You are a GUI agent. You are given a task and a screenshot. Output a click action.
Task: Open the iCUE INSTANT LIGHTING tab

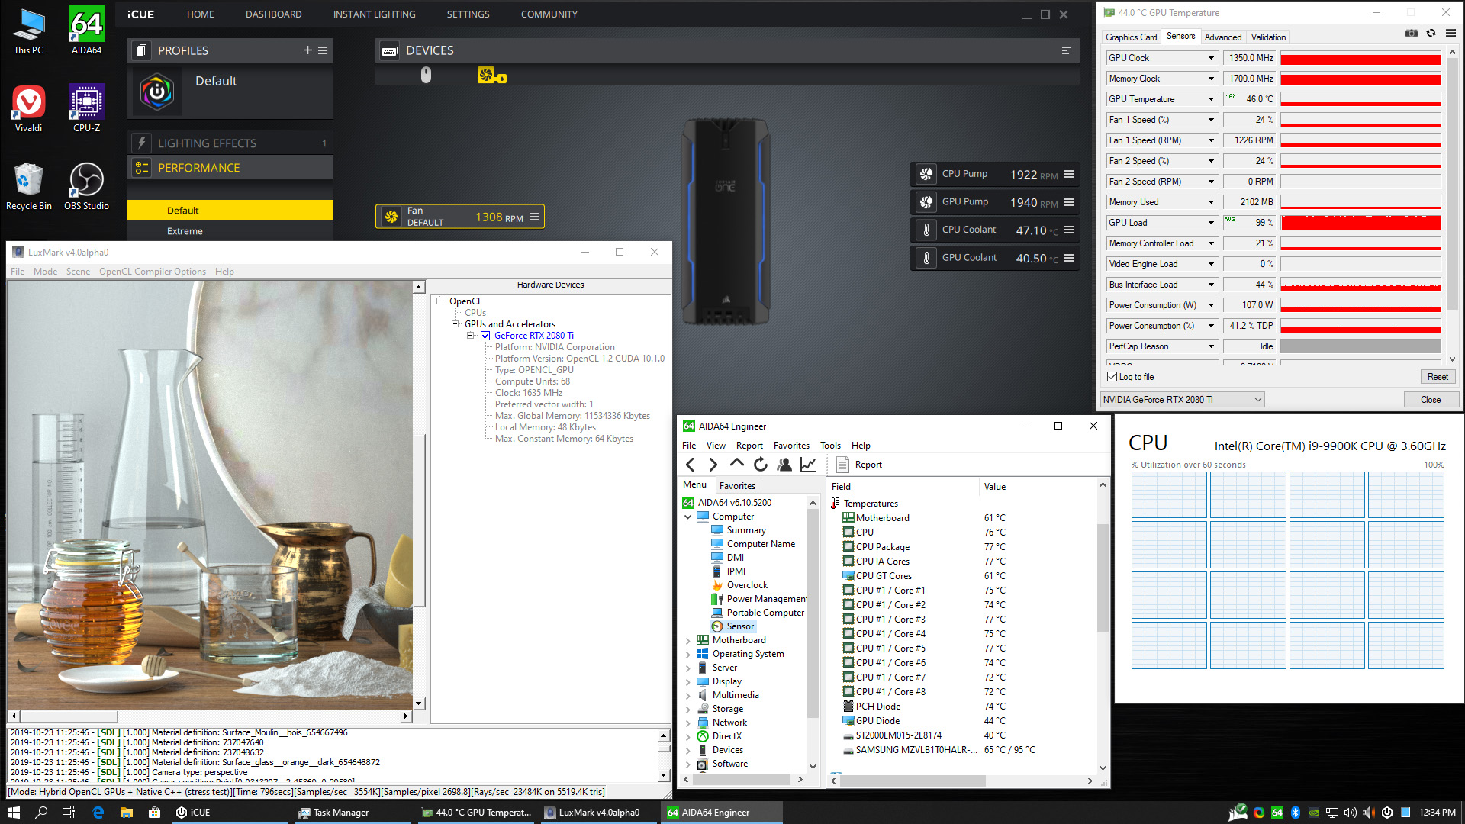click(x=374, y=14)
